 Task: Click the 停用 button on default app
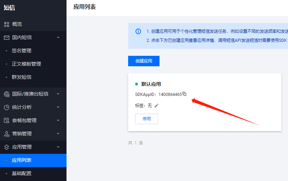146,119
